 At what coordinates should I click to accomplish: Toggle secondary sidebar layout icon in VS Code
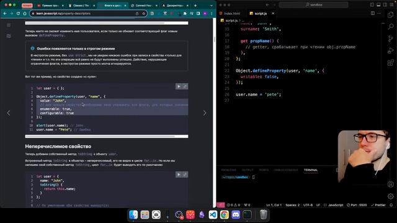point(385,5)
